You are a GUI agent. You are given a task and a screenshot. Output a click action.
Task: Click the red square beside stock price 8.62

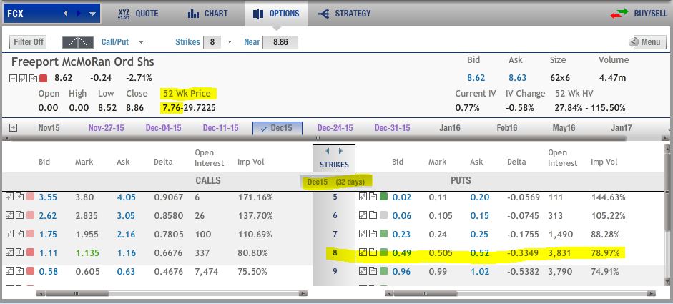43,78
